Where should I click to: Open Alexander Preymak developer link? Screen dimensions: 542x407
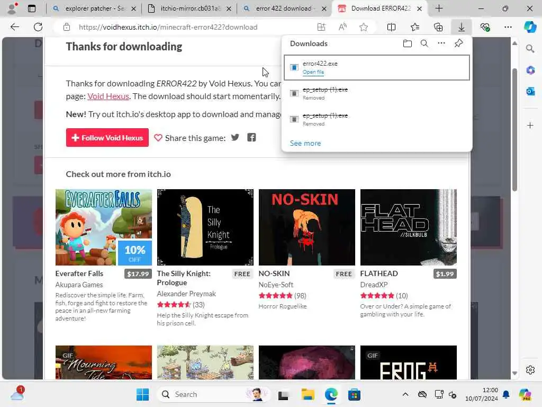pyautogui.click(x=186, y=294)
